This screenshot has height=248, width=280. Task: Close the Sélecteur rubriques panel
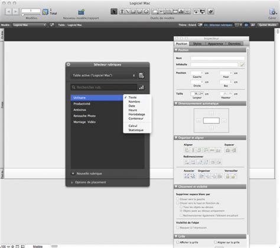[x=69, y=64]
